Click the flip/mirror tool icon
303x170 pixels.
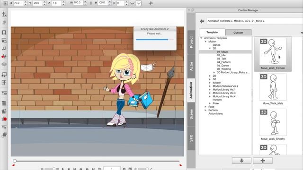point(4,83)
